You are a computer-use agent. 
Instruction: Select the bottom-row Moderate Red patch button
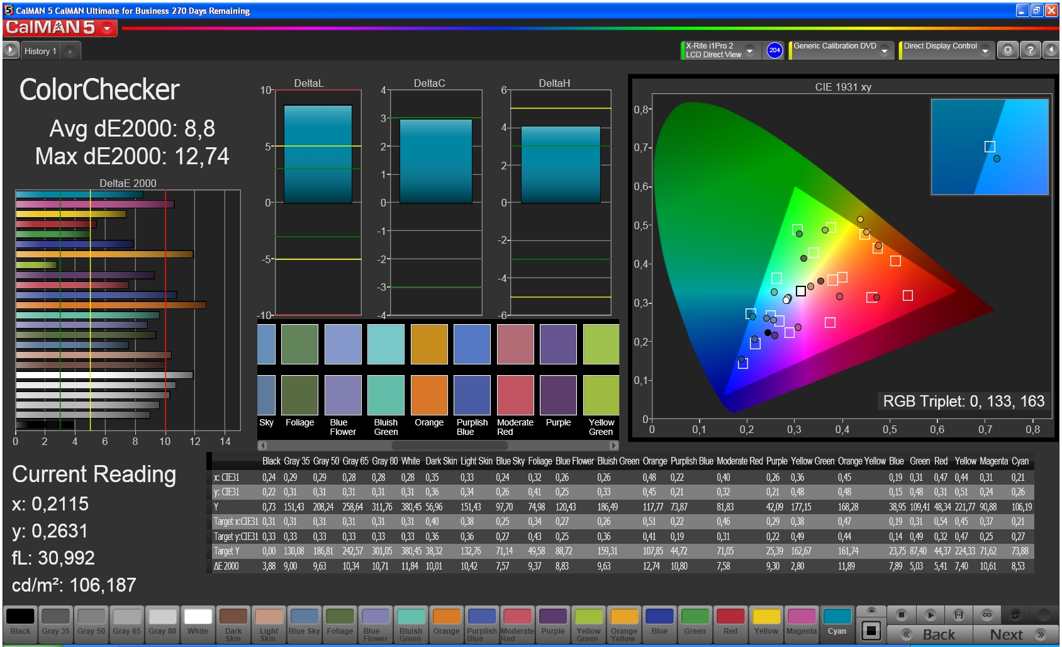[517, 624]
